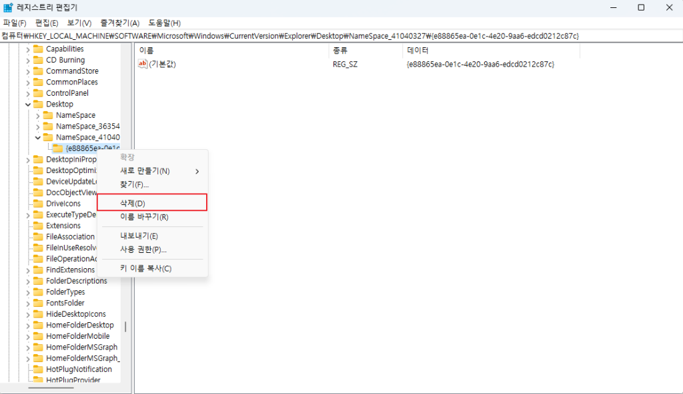Select the FindExtensions folder icon

(x=38, y=270)
